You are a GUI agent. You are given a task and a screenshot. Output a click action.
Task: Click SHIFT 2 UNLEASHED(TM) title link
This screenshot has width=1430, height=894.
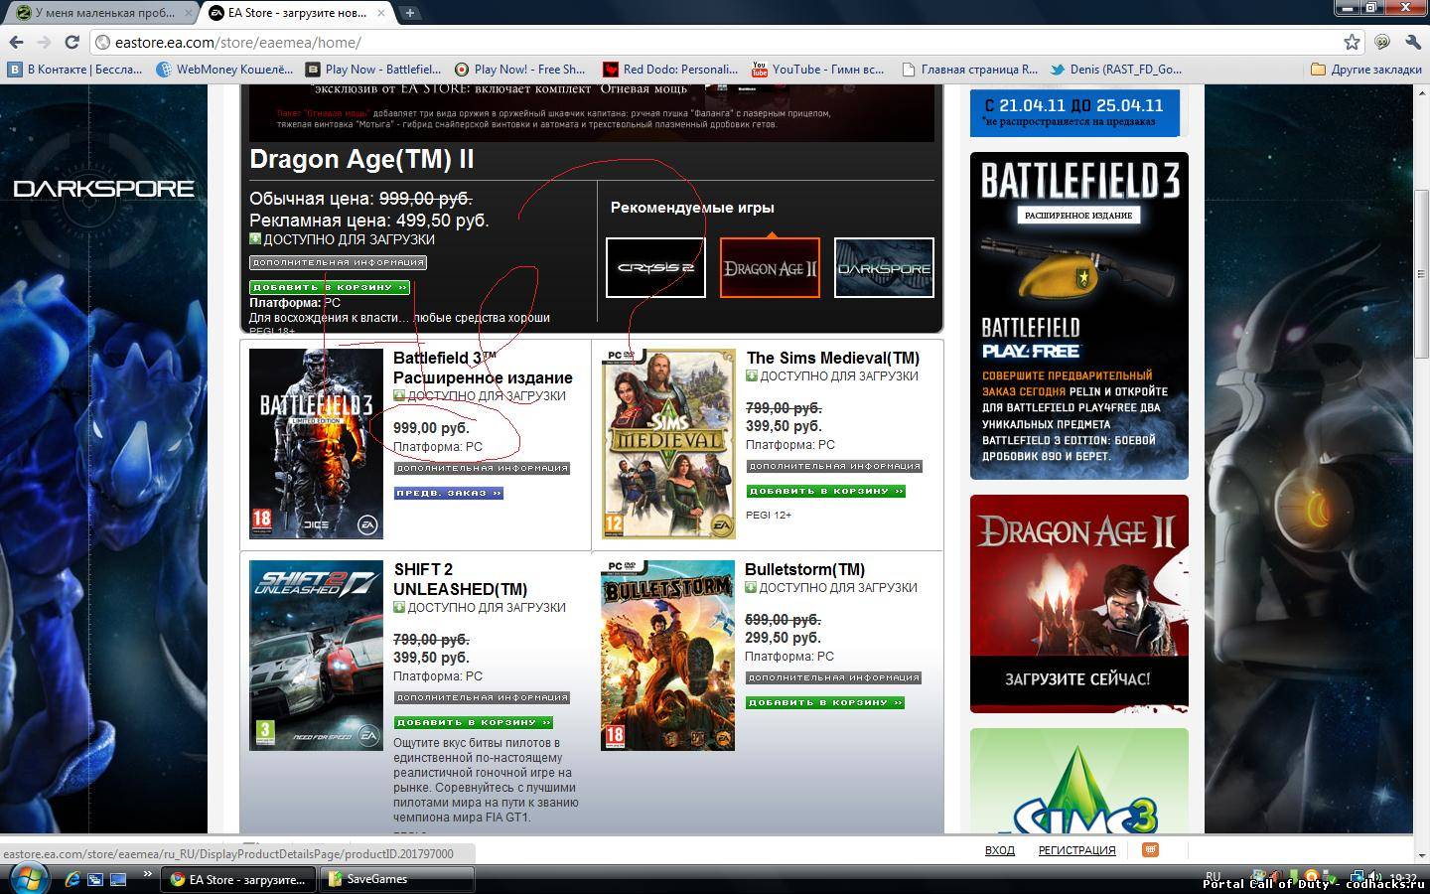click(461, 579)
